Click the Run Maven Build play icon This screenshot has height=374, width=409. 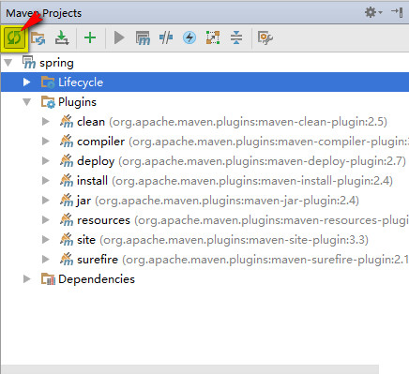click(119, 37)
